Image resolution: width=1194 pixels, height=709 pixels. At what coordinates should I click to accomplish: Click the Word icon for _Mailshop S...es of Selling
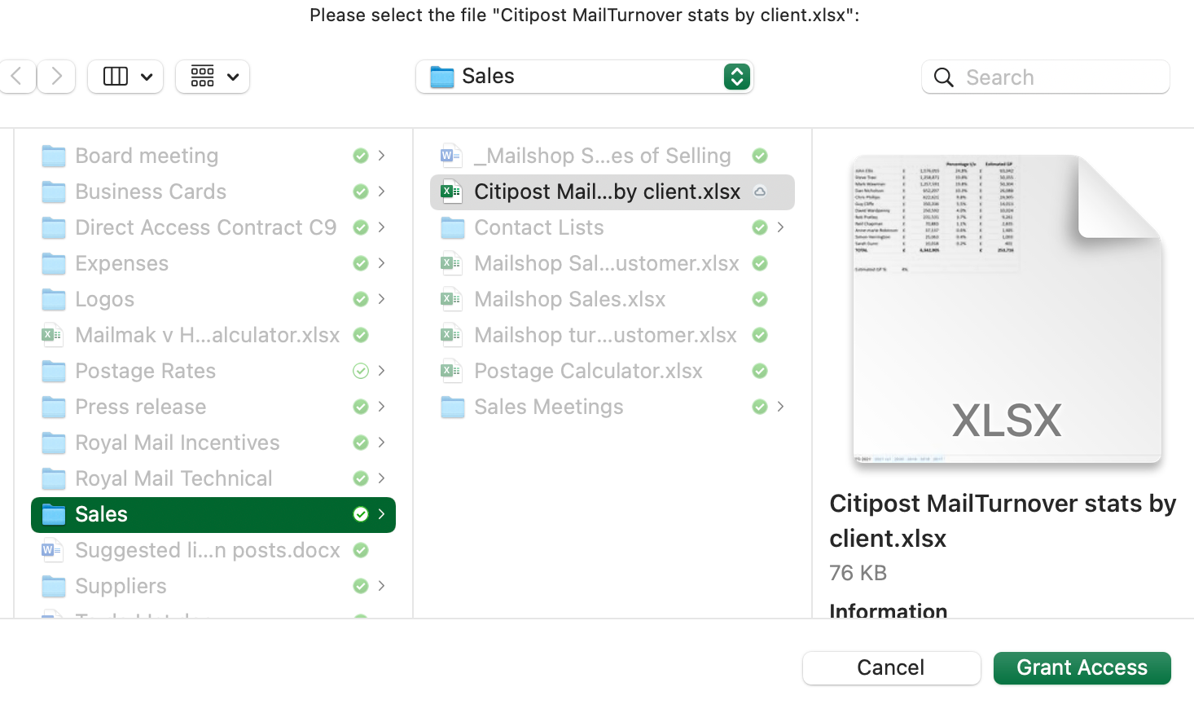tap(451, 156)
